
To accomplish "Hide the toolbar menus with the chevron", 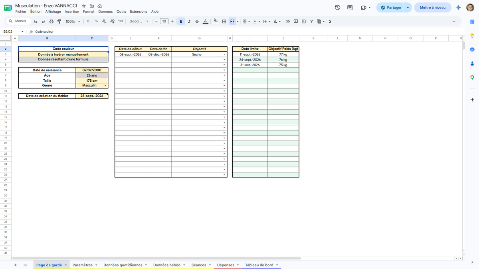I will click(454, 22).
